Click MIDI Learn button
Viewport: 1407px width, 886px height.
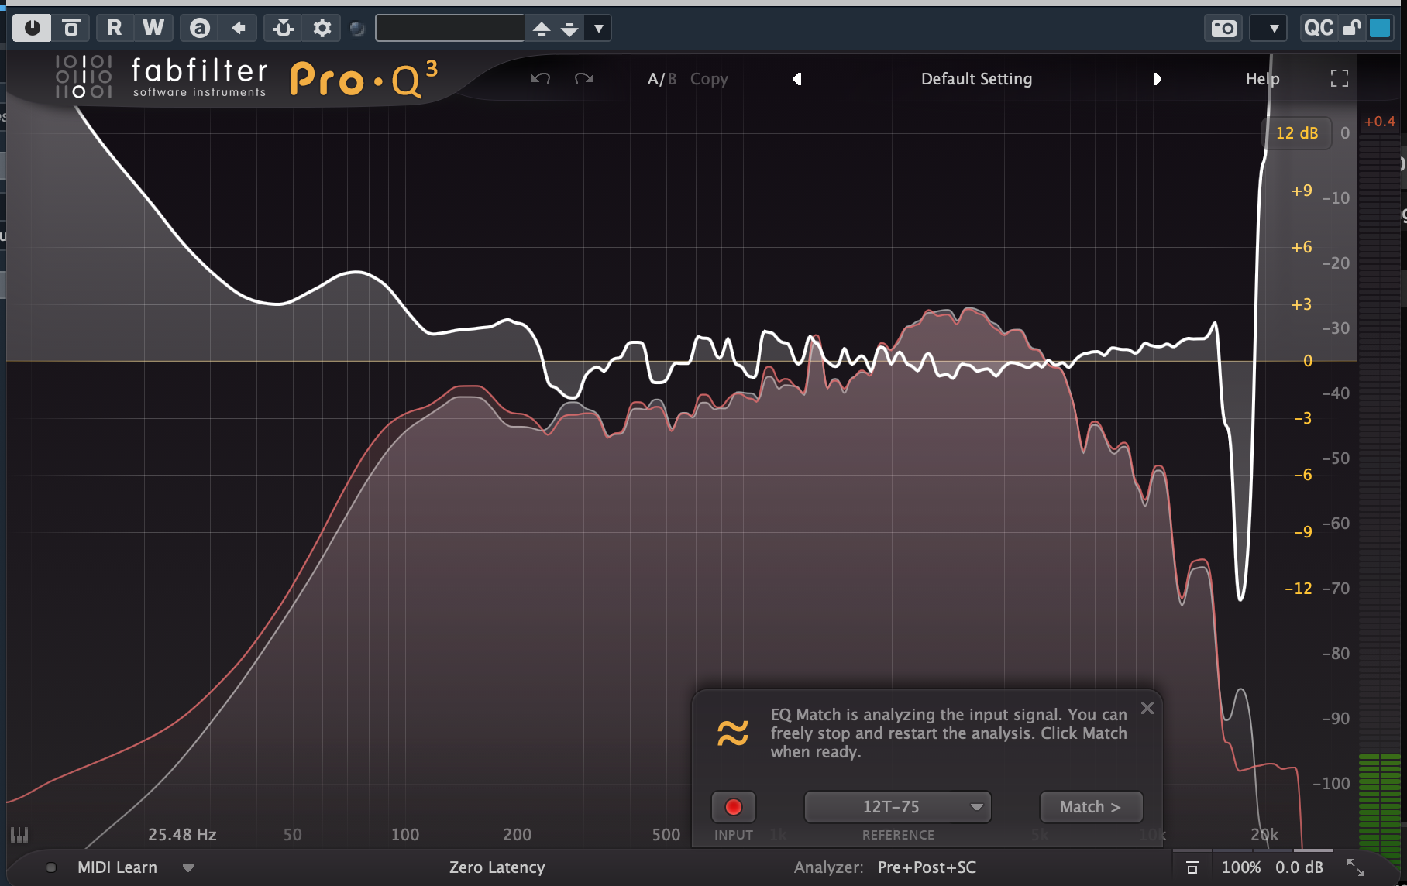(x=117, y=867)
